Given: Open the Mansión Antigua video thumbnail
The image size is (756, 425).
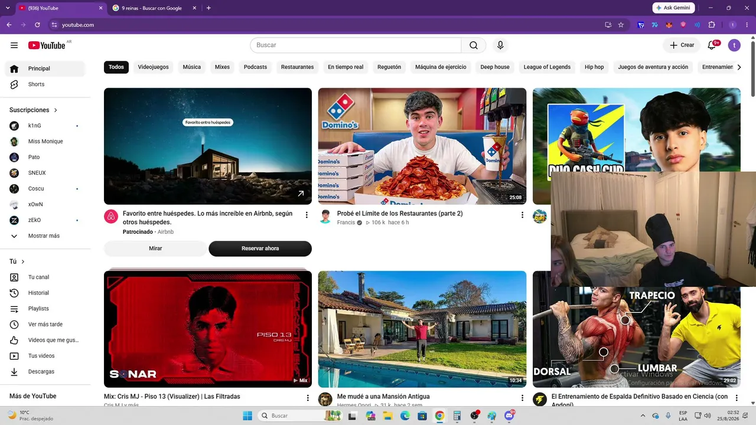Looking at the screenshot, I should 422,329.
